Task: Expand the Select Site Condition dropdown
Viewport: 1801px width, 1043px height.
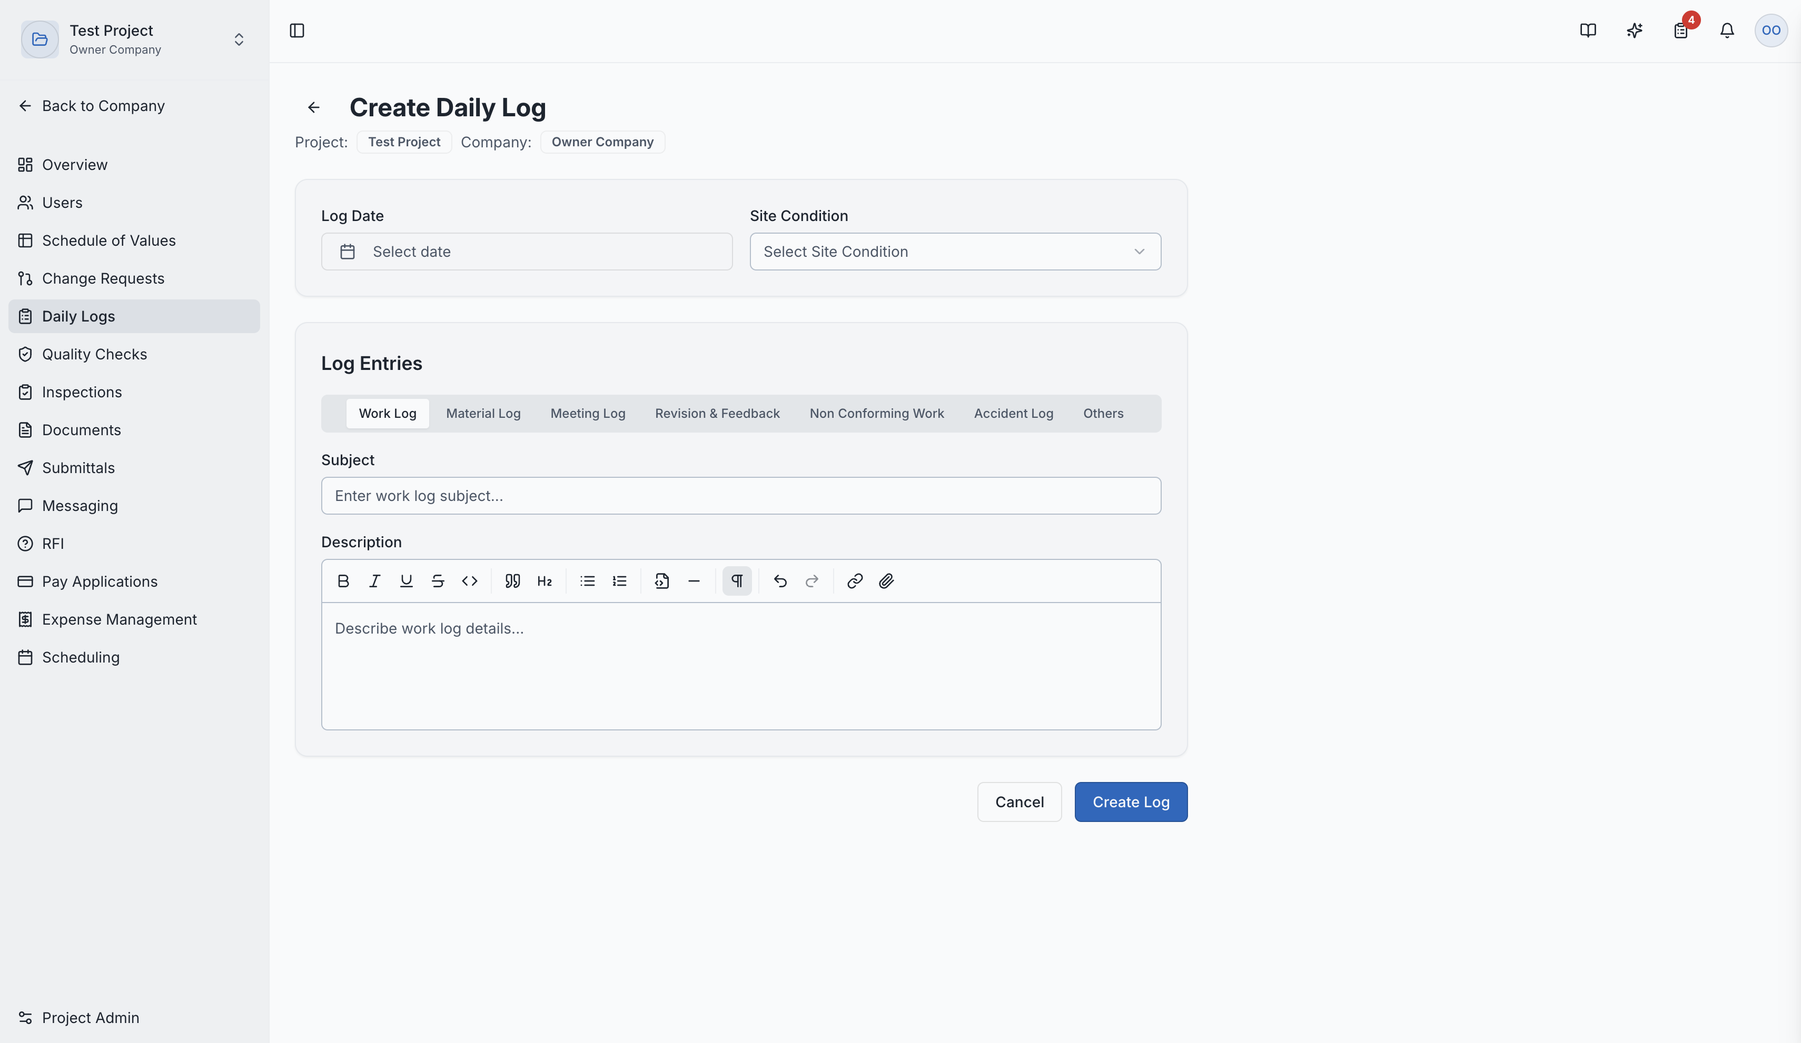Action: (x=955, y=252)
